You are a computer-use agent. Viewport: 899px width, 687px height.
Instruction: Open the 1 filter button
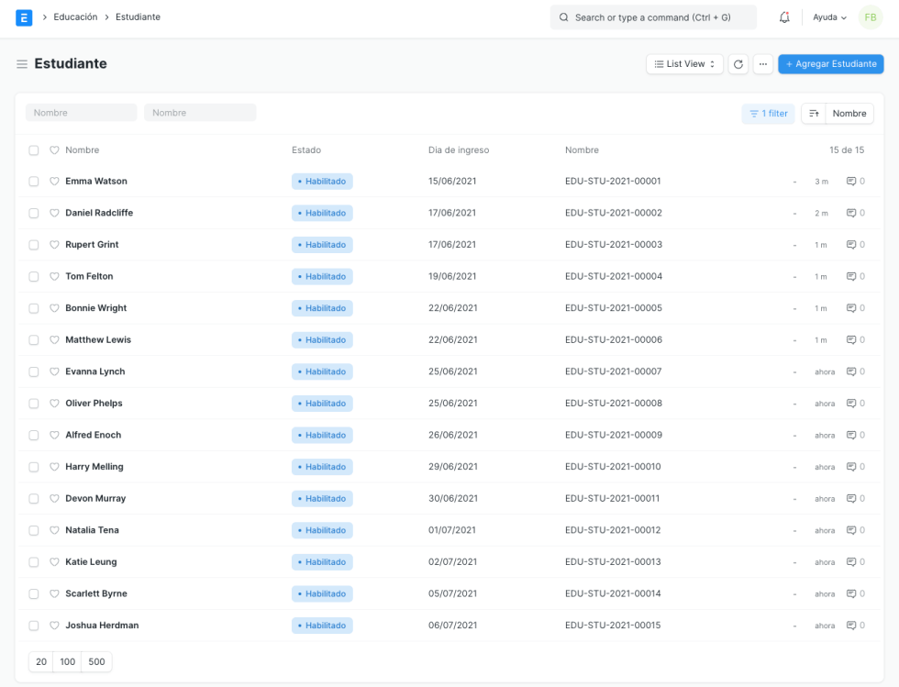[x=769, y=114]
